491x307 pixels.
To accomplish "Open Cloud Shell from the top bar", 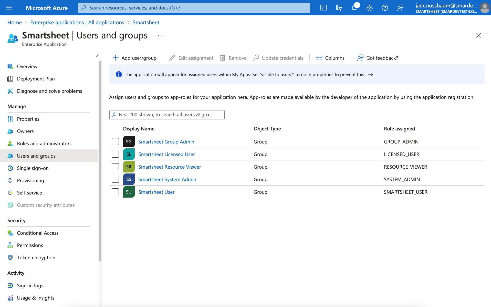I will [323, 8].
